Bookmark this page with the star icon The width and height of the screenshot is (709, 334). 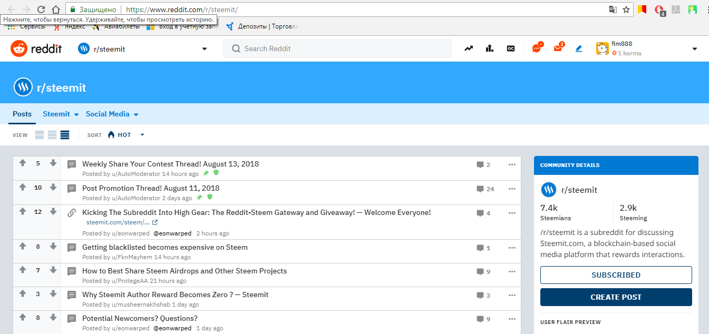[626, 9]
